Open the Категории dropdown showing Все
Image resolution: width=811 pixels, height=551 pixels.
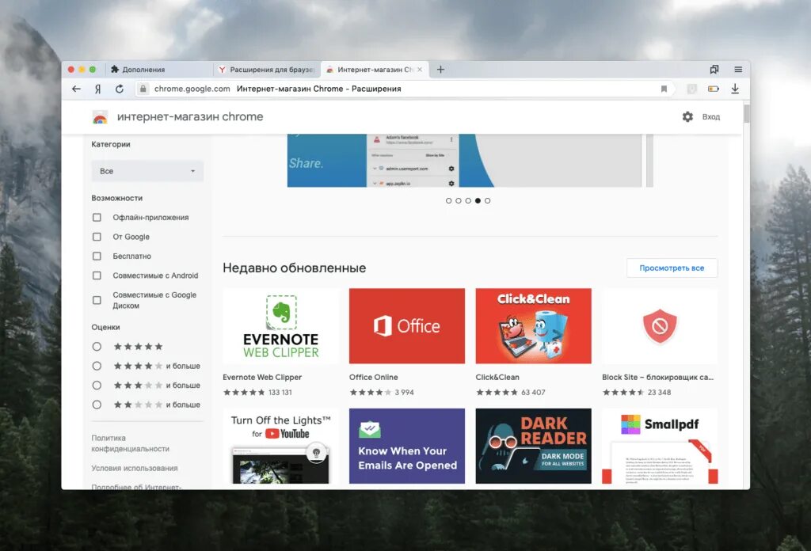(147, 171)
